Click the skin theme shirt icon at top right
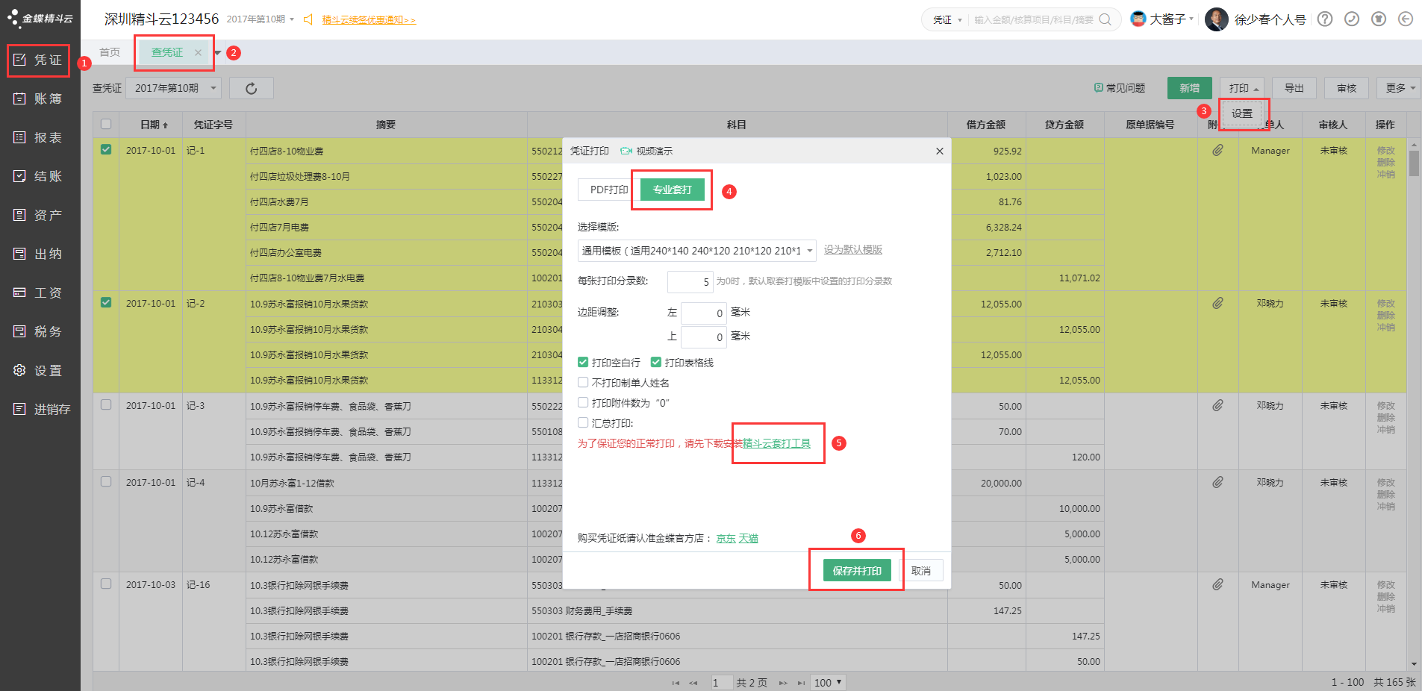The width and height of the screenshot is (1422, 691). point(1379,19)
